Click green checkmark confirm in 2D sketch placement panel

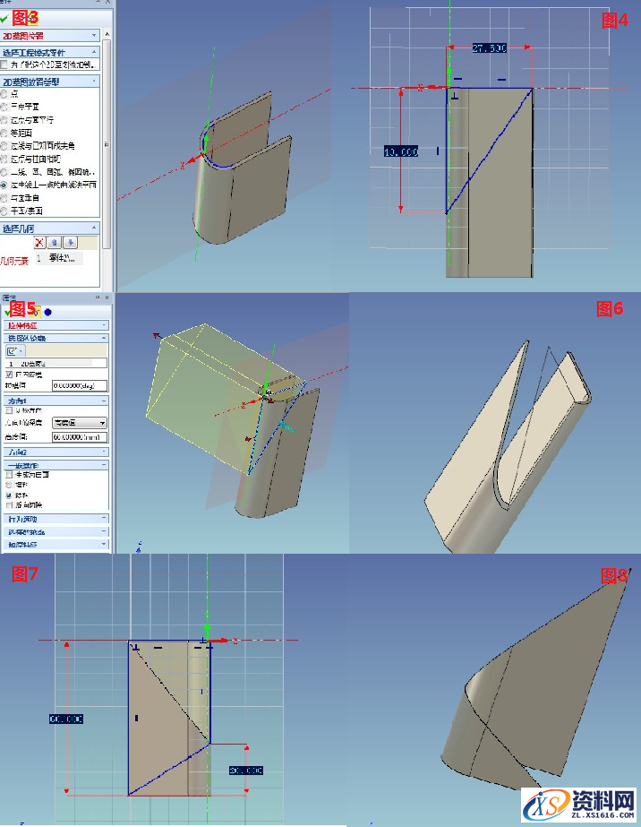5,18
